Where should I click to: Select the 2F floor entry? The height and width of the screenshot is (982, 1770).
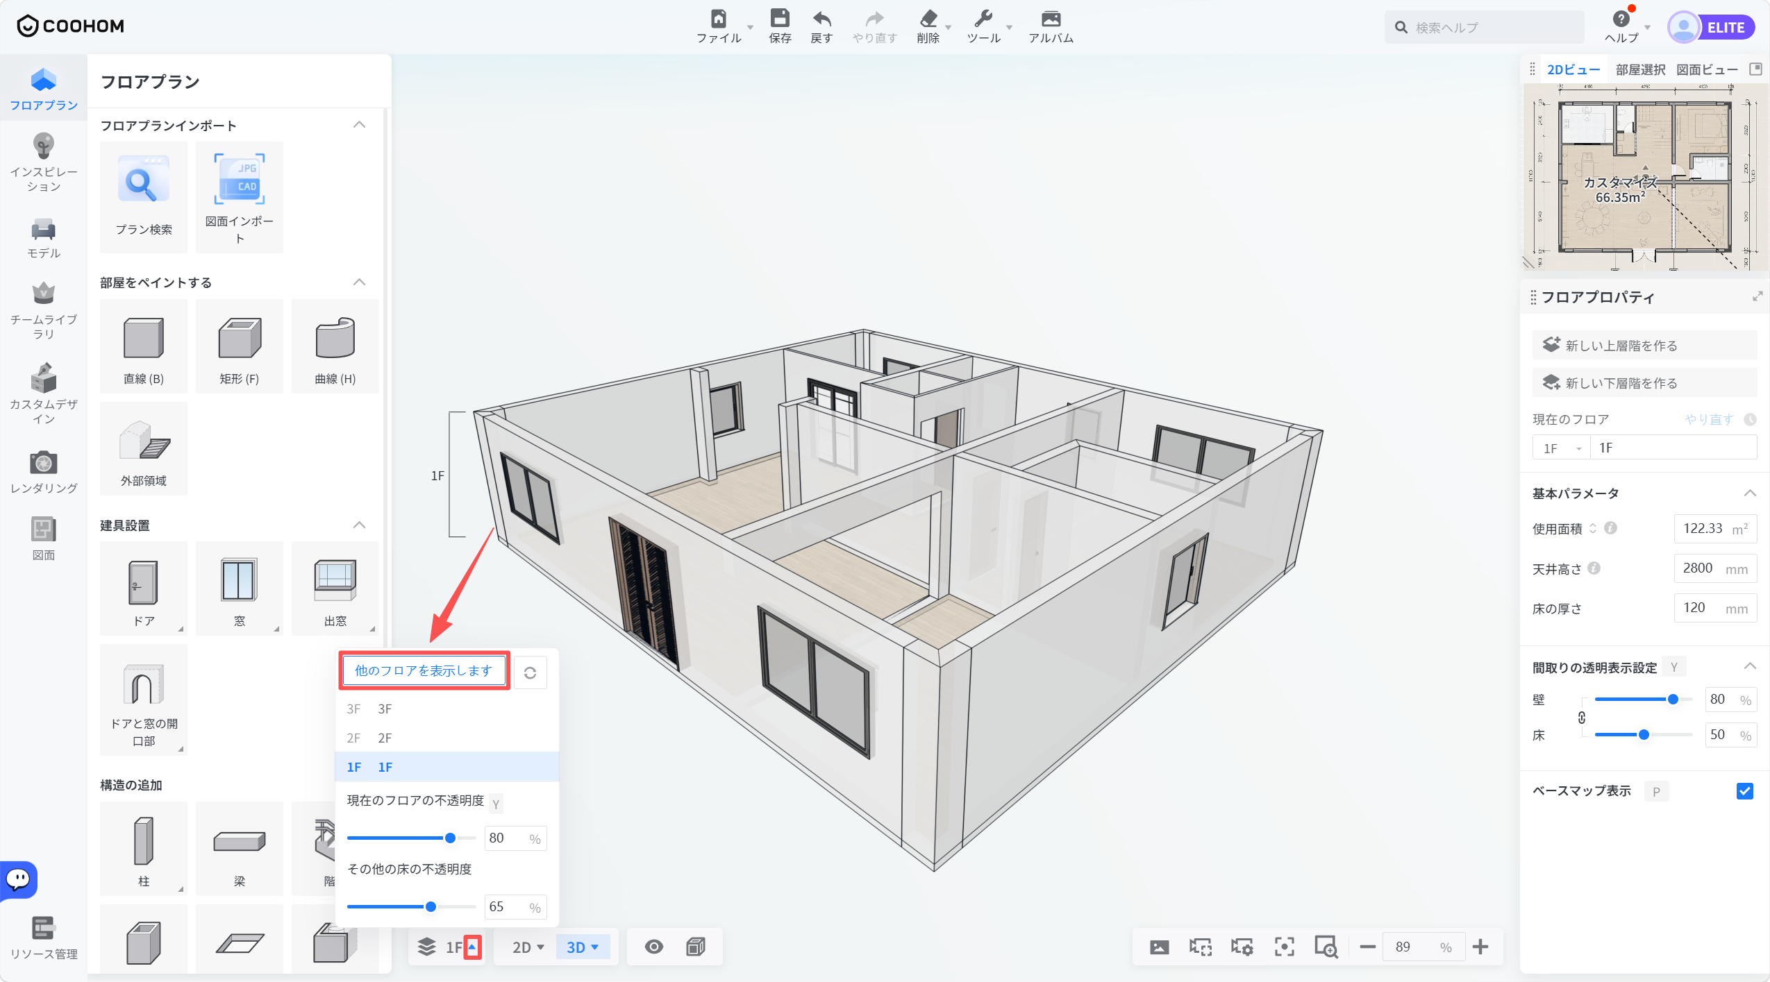point(447,738)
